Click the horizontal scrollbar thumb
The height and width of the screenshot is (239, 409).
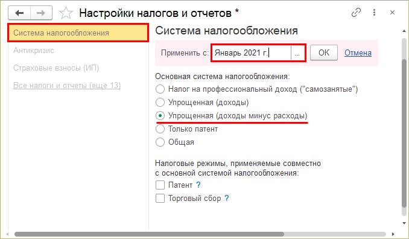tap(149, 234)
